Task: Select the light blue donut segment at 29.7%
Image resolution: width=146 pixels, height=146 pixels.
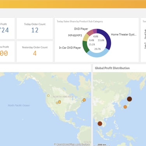Action: 98,53
